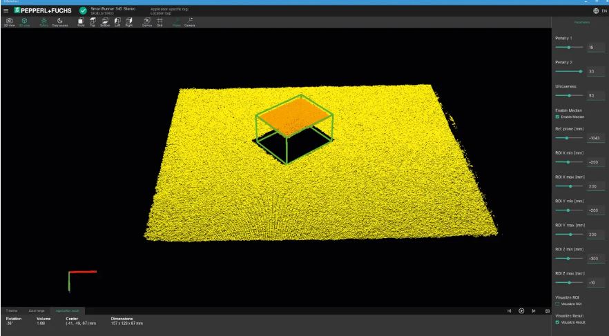Select the Application result tab
This screenshot has height=336, width=609.
point(67,310)
